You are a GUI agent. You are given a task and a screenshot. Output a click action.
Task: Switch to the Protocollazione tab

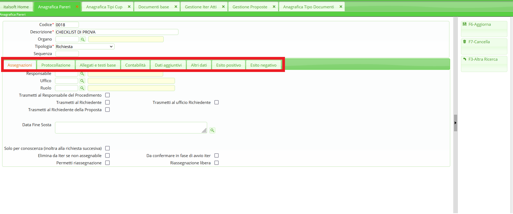(56, 65)
